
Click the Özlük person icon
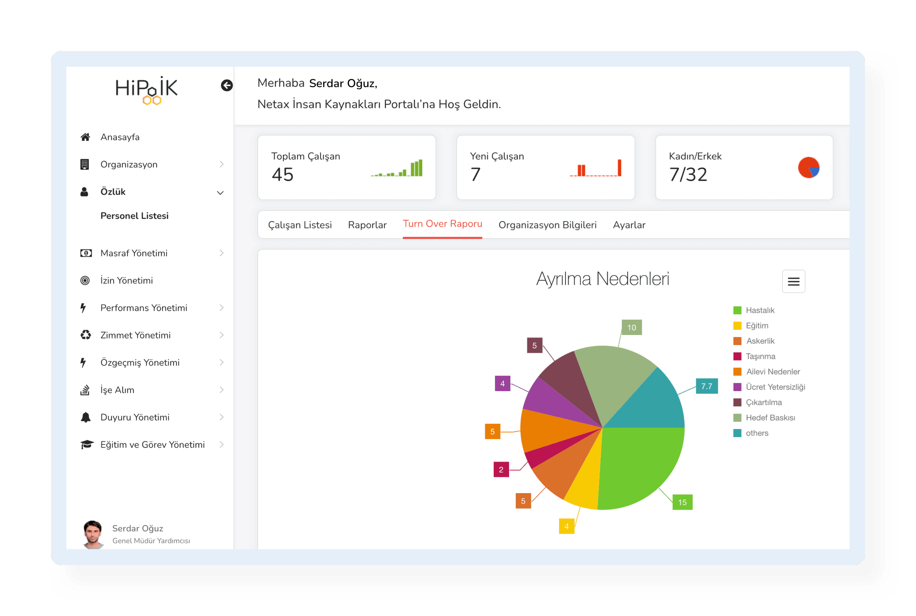(x=85, y=192)
